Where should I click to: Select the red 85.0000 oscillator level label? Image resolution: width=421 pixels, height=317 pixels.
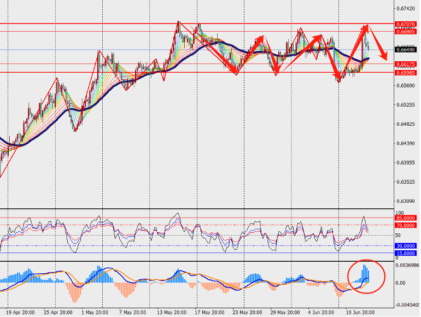point(406,218)
